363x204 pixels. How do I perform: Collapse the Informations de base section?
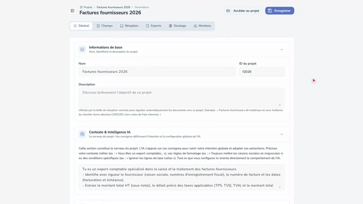[x=282, y=50]
